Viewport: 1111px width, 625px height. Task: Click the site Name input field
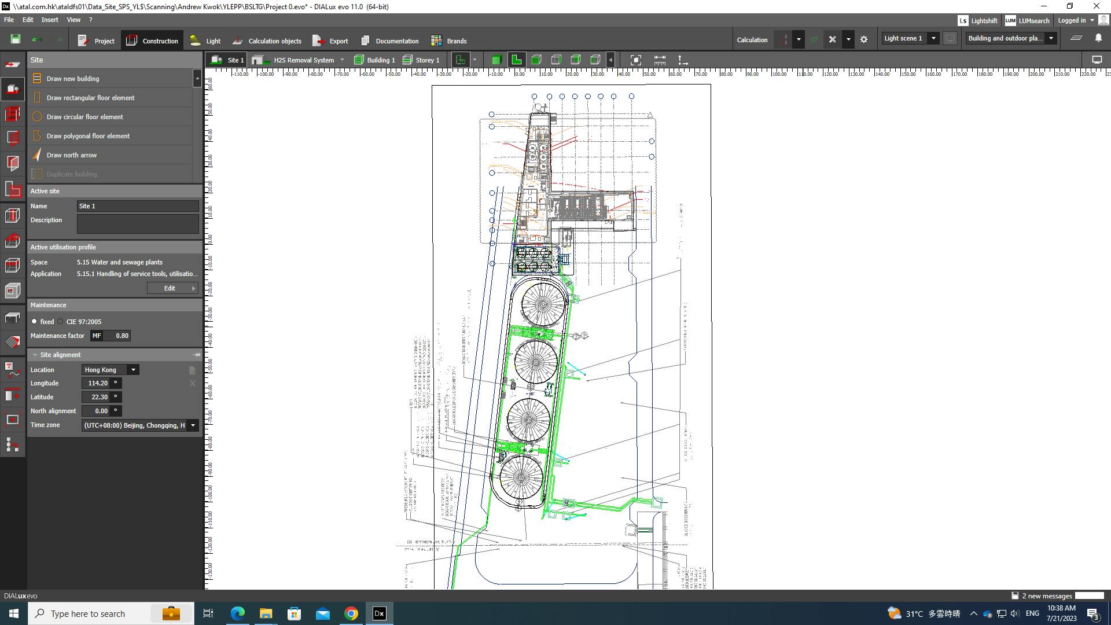click(138, 206)
